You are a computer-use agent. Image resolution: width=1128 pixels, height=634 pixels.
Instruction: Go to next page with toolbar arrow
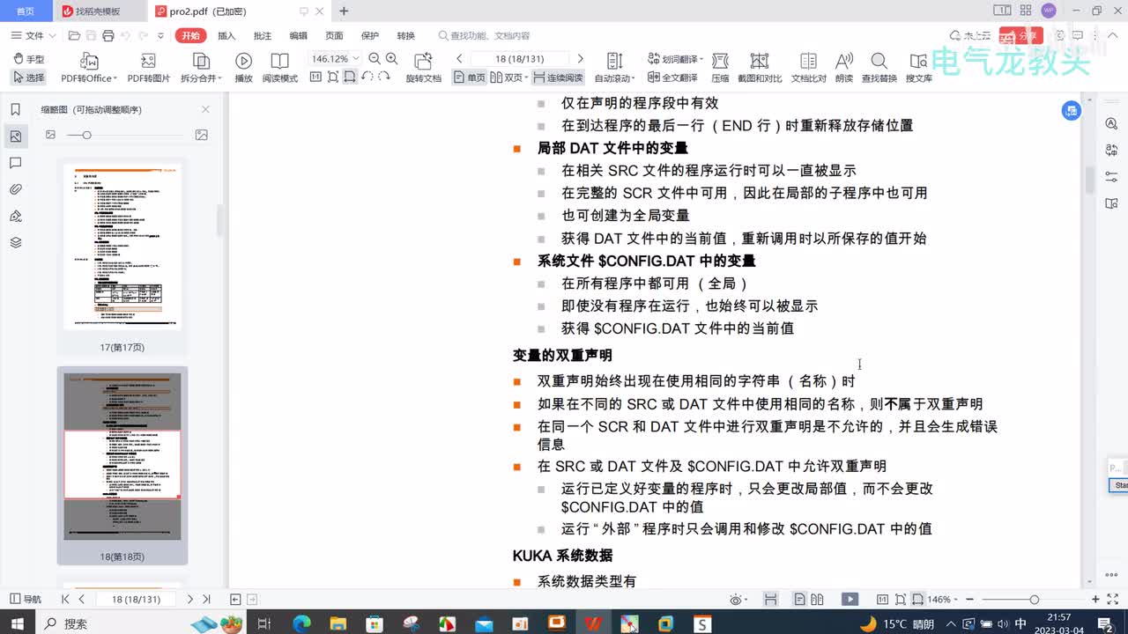click(580, 59)
